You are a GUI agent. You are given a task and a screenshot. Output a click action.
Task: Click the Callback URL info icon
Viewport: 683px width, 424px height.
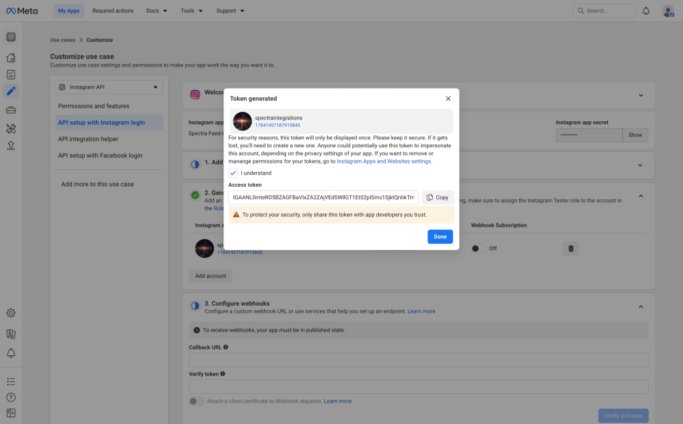[x=225, y=347]
